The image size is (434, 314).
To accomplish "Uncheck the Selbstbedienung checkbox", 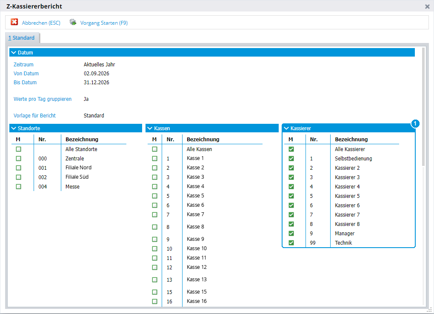I will [291, 159].
